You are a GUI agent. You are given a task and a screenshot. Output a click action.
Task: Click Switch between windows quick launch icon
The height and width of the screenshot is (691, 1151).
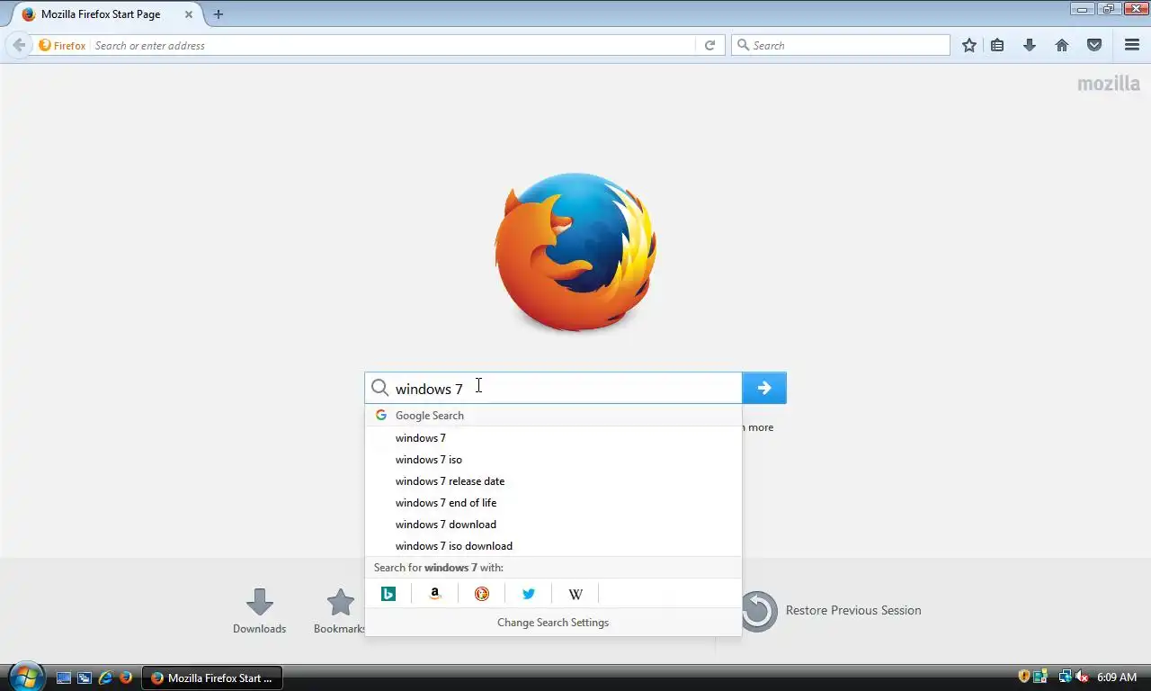pyautogui.click(x=85, y=678)
